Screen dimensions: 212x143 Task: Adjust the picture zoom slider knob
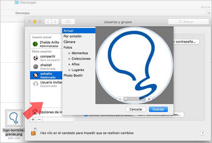point(125,99)
